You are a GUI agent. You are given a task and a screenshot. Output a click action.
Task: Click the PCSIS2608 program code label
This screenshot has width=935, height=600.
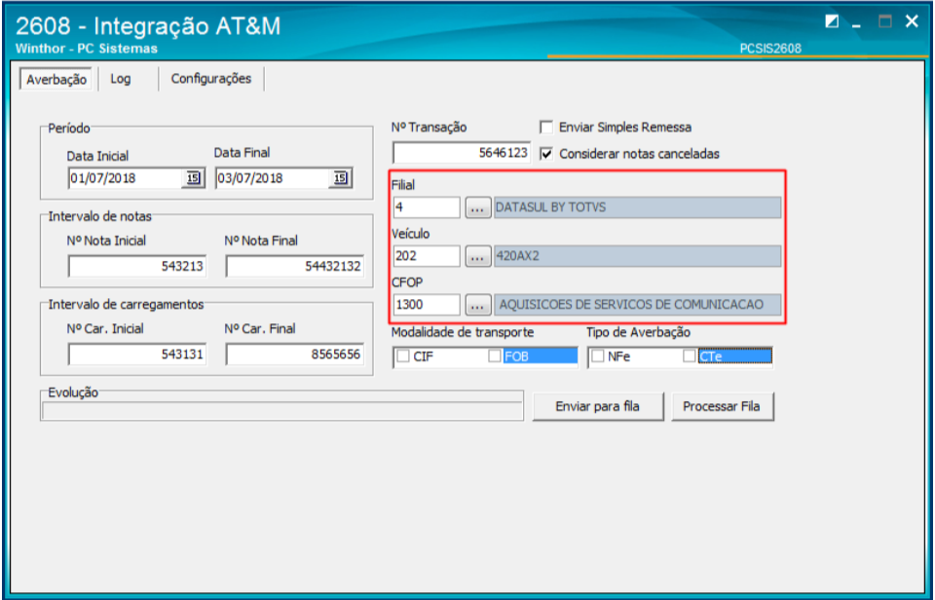pyautogui.click(x=770, y=49)
